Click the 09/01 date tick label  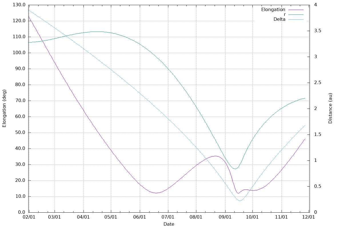pyautogui.click(x=225, y=217)
